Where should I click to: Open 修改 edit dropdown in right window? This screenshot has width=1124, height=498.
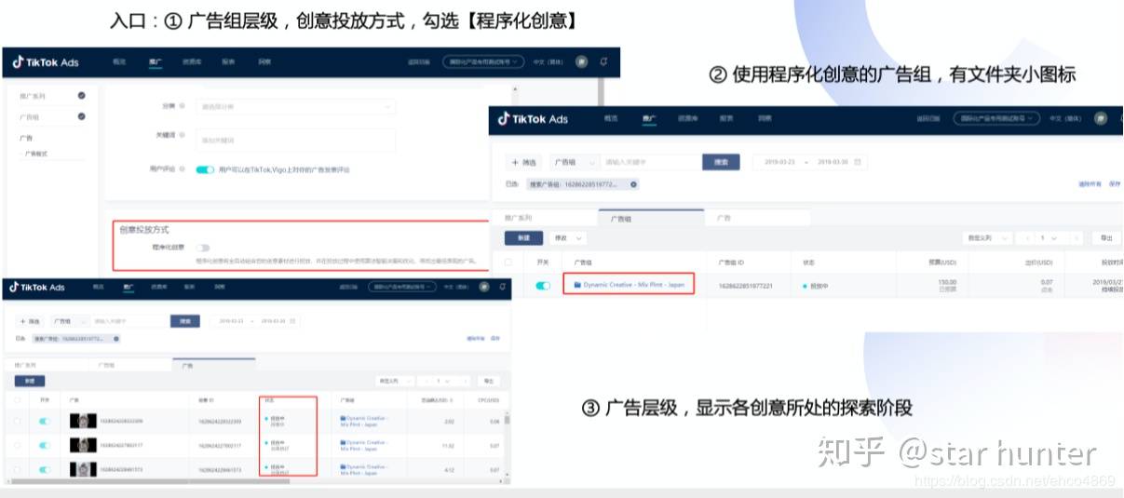pyautogui.click(x=567, y=238)
